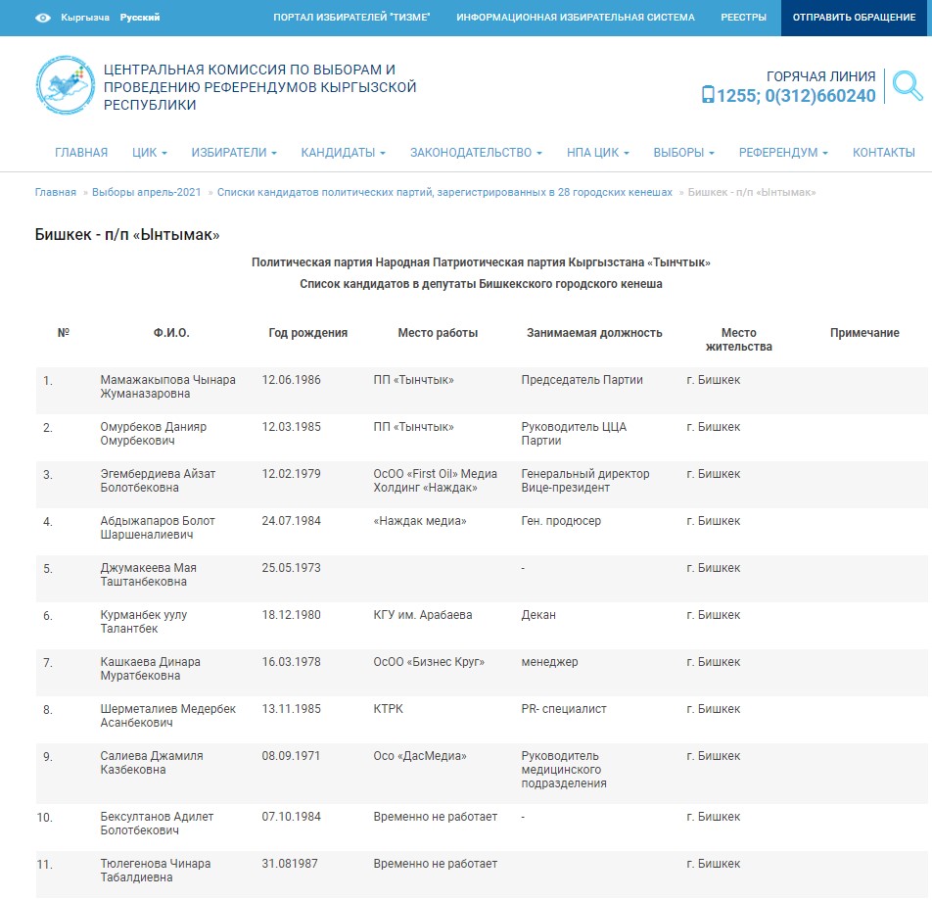Go to ГЛАВНАЯ in navigation bar
The width and height of the screenshot is (932, 900).
coord(81,153)
